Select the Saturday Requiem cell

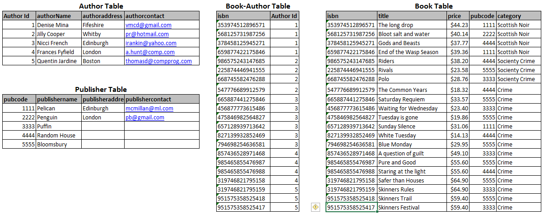(412, 100)
